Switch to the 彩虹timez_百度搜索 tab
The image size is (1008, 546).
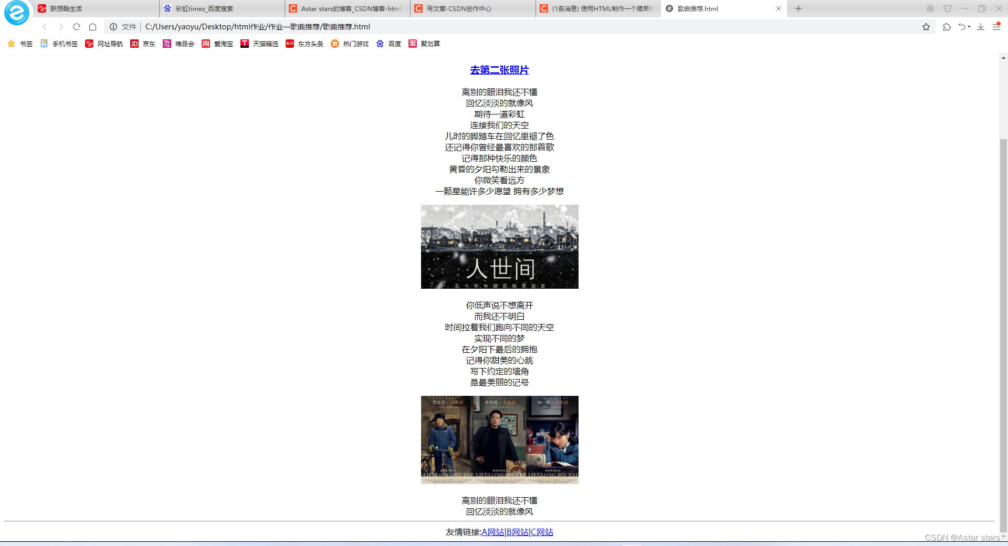click(222, 8)
